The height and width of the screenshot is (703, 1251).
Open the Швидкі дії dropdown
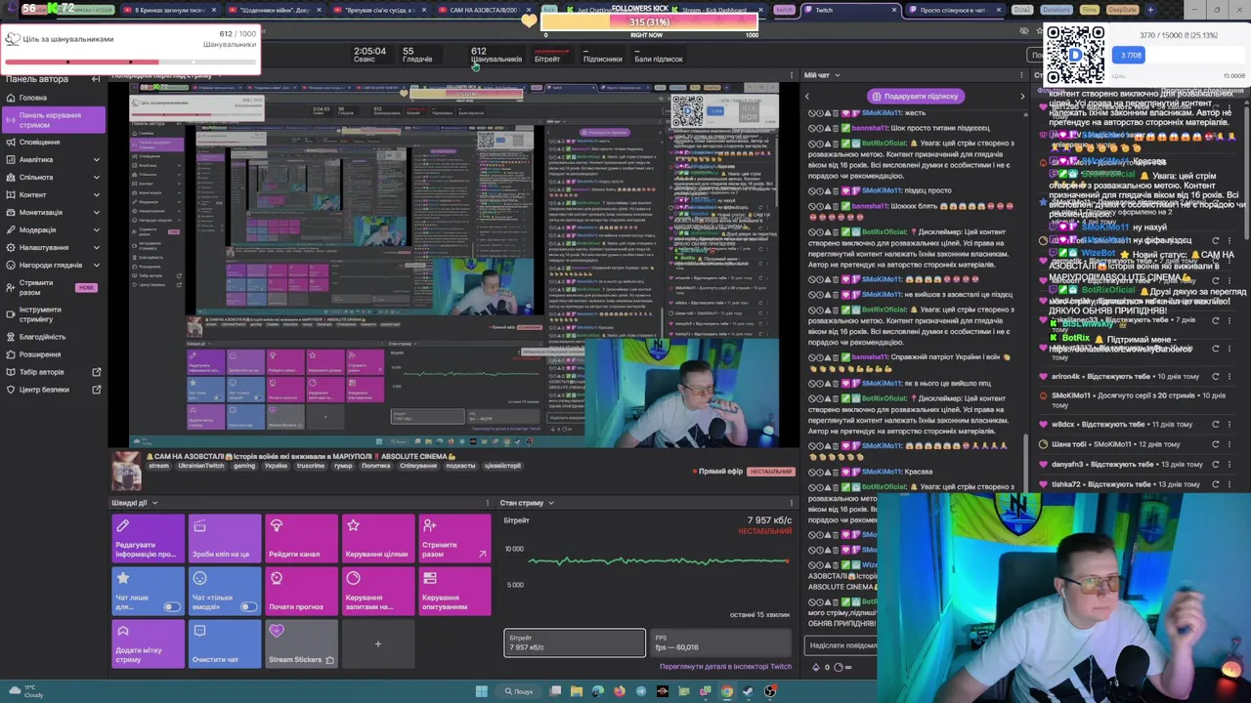pyautogui.click(x=135, y=503)
